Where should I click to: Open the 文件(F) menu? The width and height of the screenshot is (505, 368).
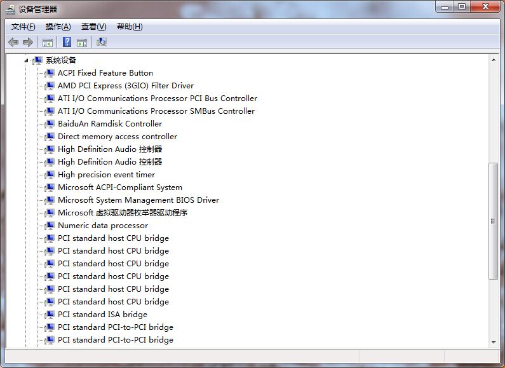tap(24, 27)
